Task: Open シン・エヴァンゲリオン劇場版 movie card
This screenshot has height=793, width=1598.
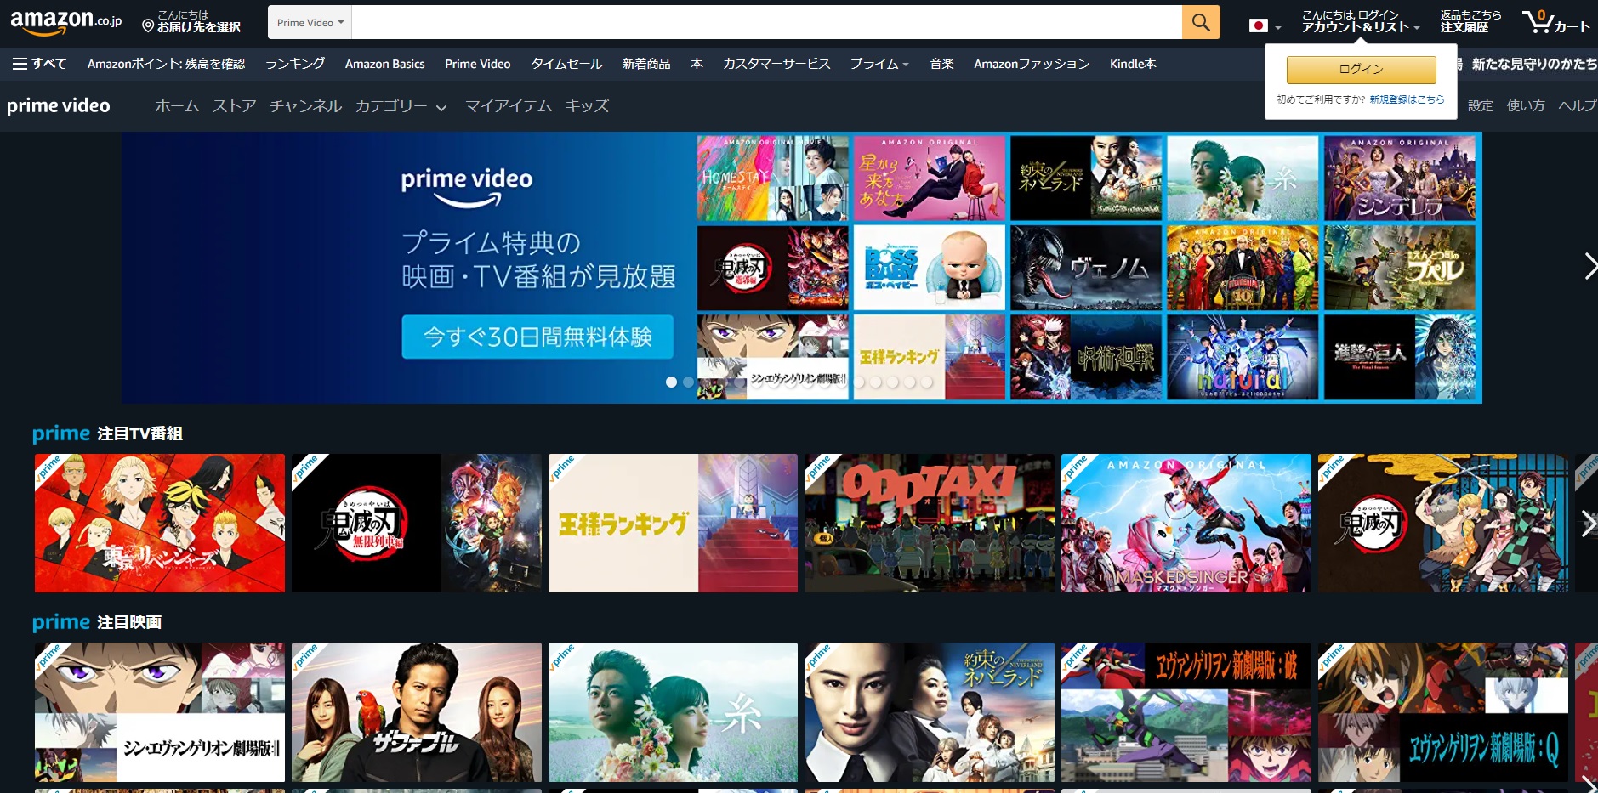Action: coord(160,712)
